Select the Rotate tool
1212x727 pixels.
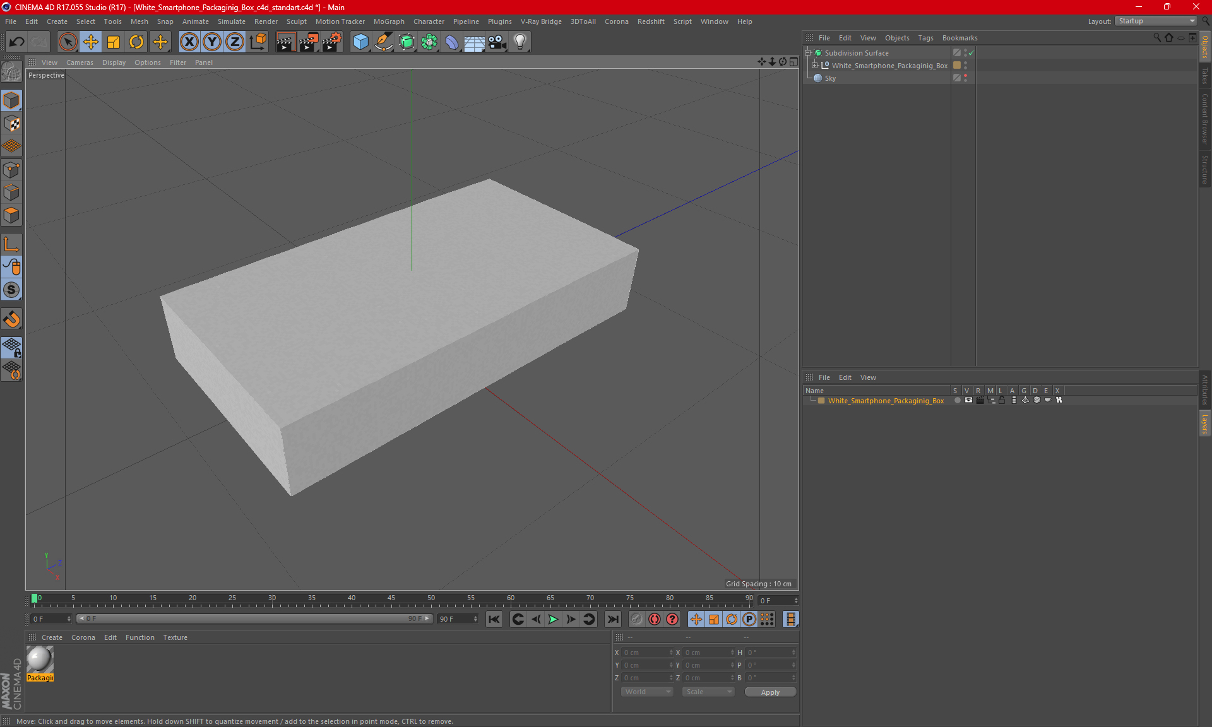136,42
